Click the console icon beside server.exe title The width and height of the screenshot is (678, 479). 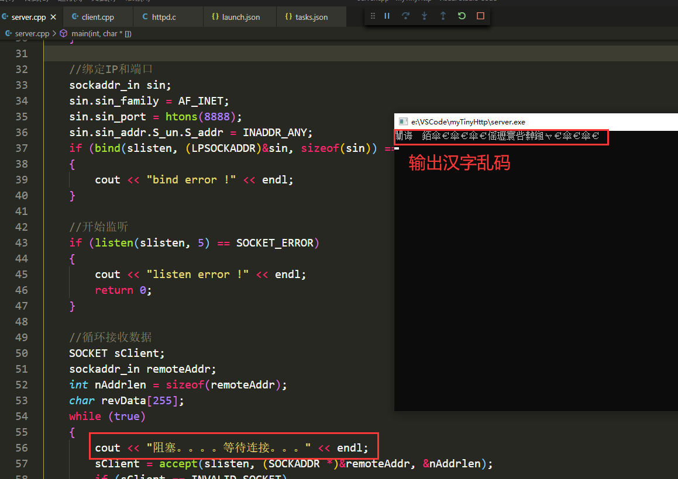pos(403,122)
